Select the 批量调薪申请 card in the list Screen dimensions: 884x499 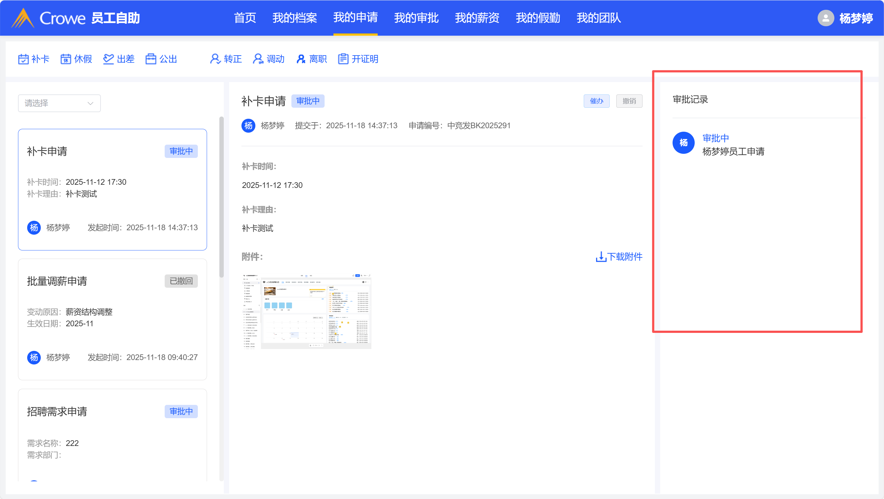[x=112, y=319]
